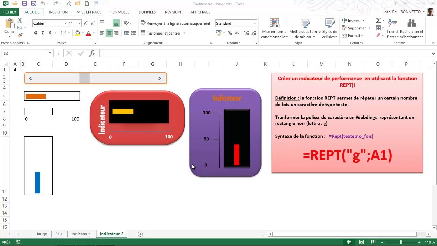Apply the red font color
This screenshot has height=246, width=437.
[x=88, y=33]
